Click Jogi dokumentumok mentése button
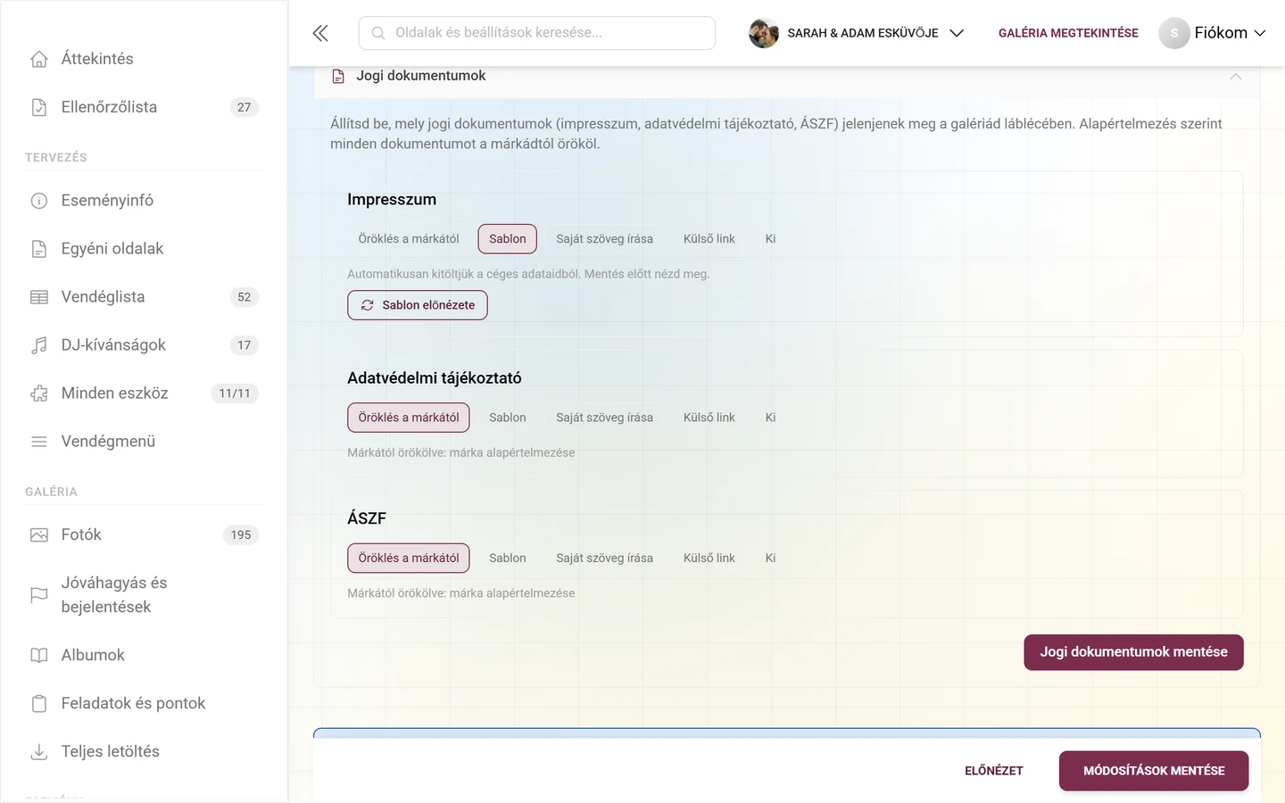This screenshot has width=1285, height=803. tap(1134, 652)
